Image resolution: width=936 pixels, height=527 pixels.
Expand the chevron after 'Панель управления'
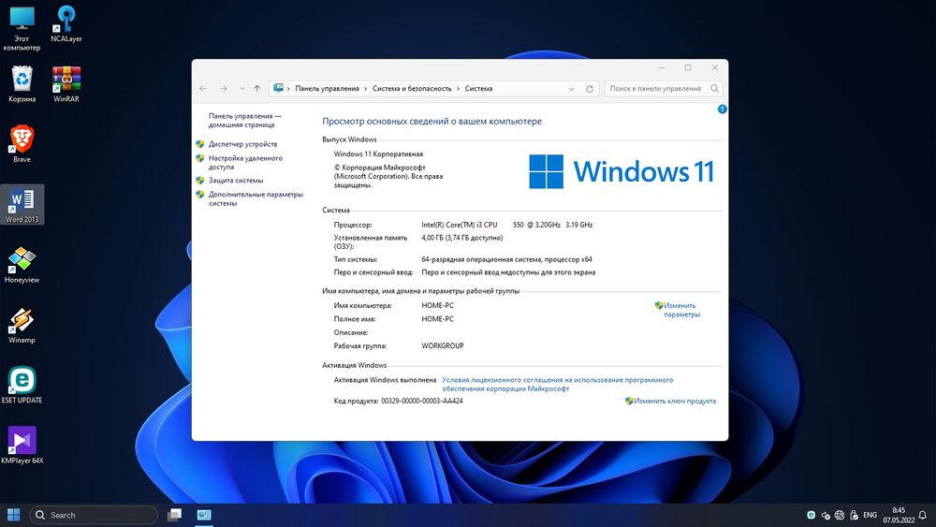366,88
